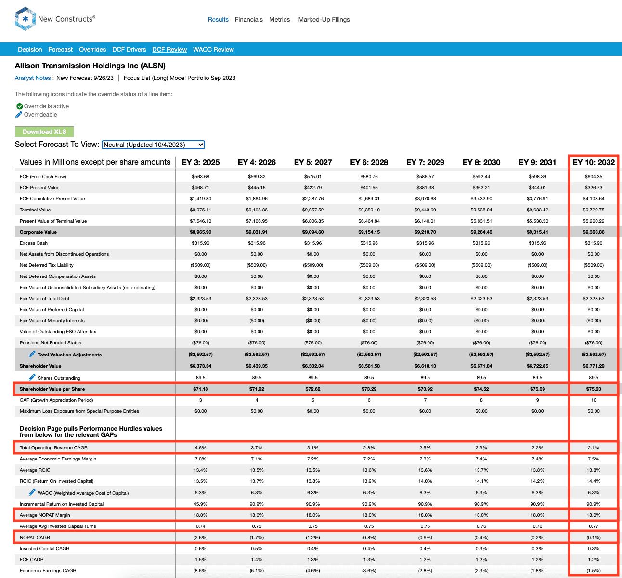Click the New Constructs brand name text
This screenshot has width=622, height=578.
tap(66, 19)
